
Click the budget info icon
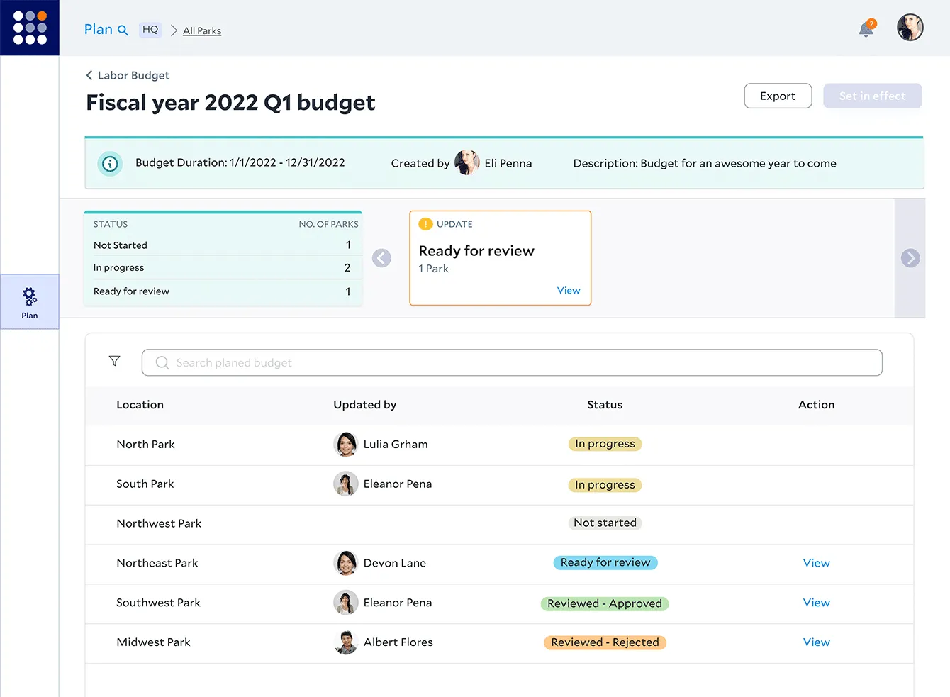point(110,164)
